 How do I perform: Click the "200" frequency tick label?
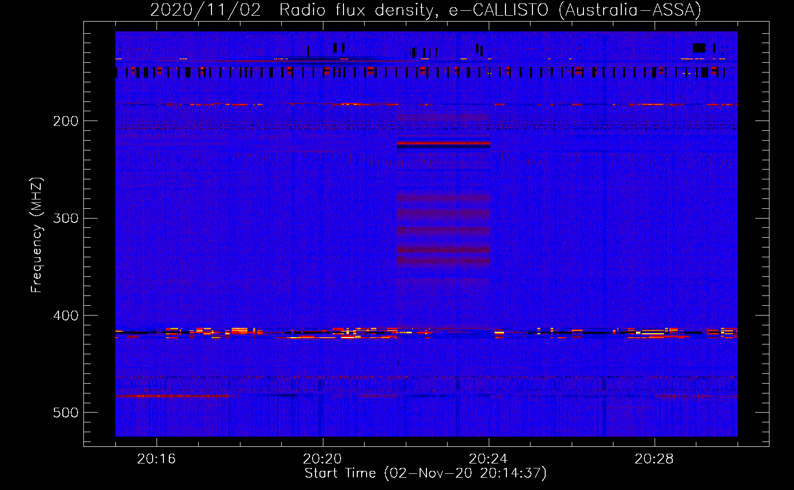pos(65,121)
